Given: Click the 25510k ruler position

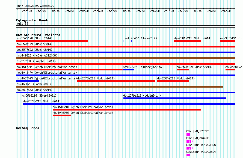Looking at the screenshot, I should pyautogui.click(x=27, y=11).
